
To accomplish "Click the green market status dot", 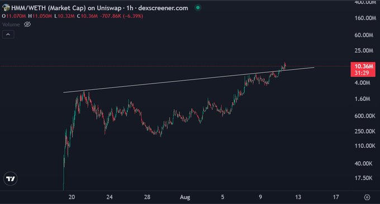I will click(198, 8).
